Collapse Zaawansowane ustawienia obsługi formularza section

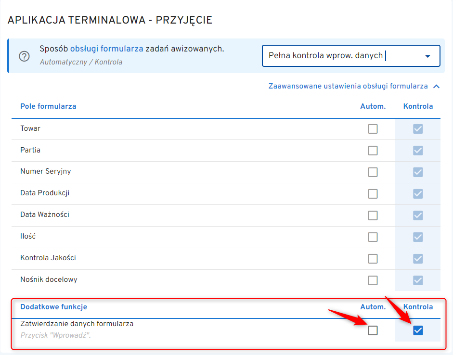coord(348,86)
